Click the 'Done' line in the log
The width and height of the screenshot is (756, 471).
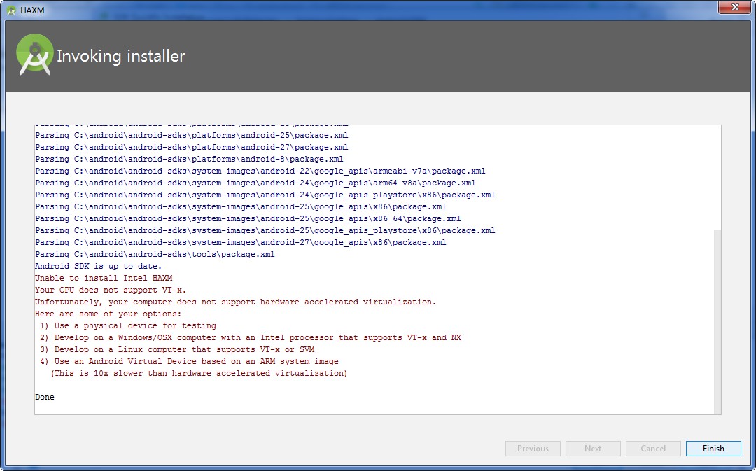[45, 398]
